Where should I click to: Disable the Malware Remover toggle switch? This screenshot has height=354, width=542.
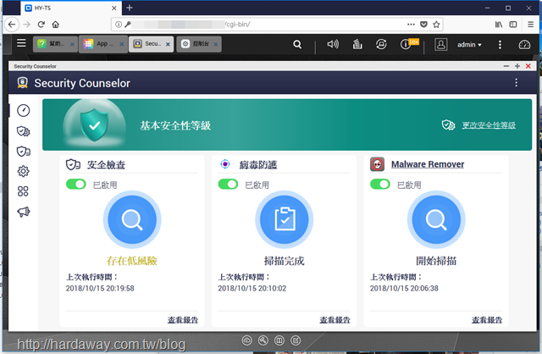380,184
